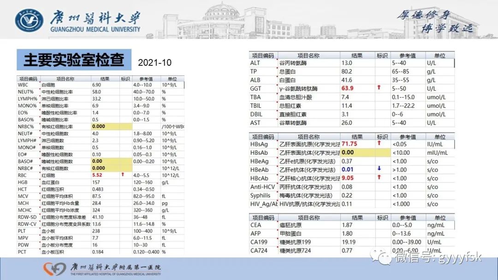Viewport: 498px width, 280px height.
Task: Select the 主要实验室检查 title box
Action: tap(74, 59)
